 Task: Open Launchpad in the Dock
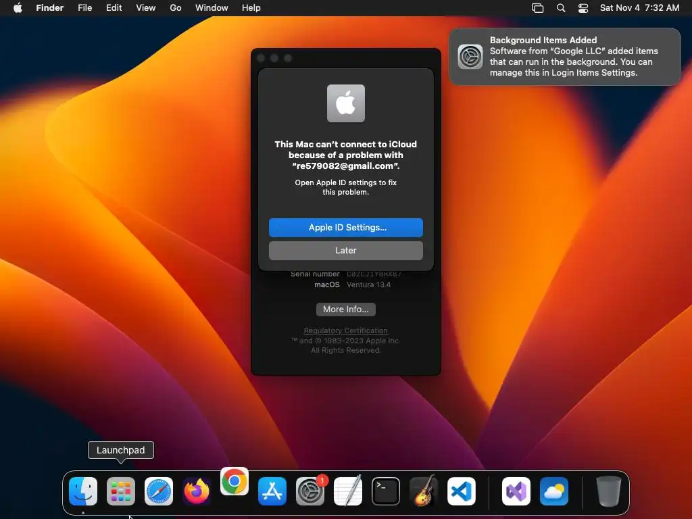click(120, 491)
